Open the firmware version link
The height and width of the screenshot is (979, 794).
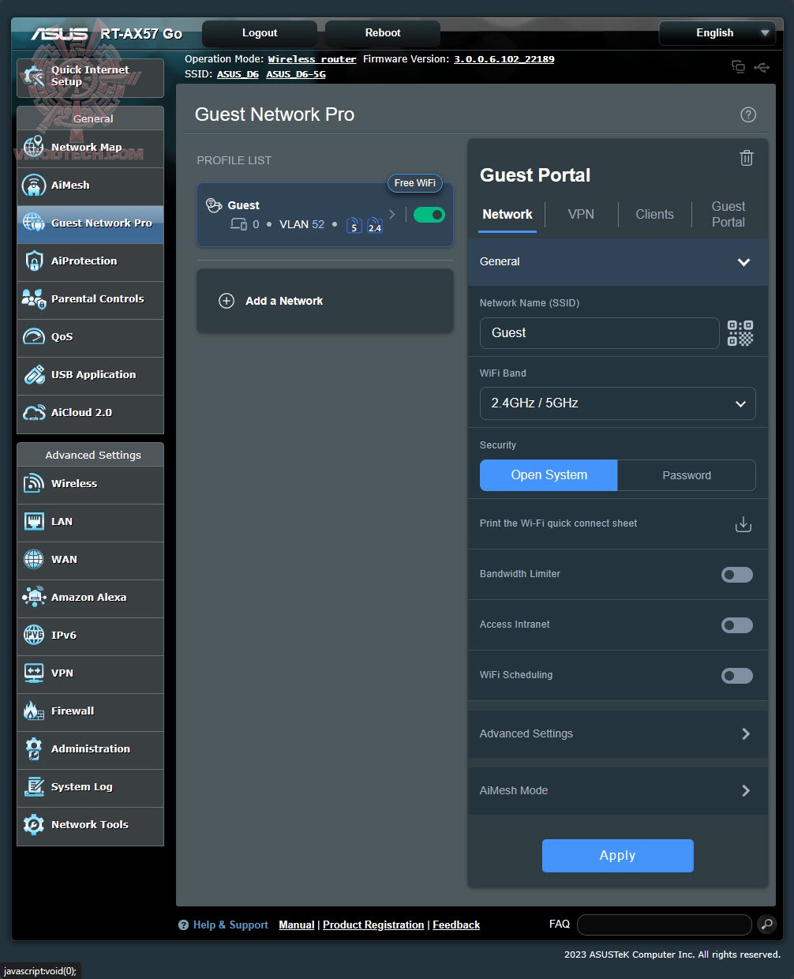pos(504,59)
